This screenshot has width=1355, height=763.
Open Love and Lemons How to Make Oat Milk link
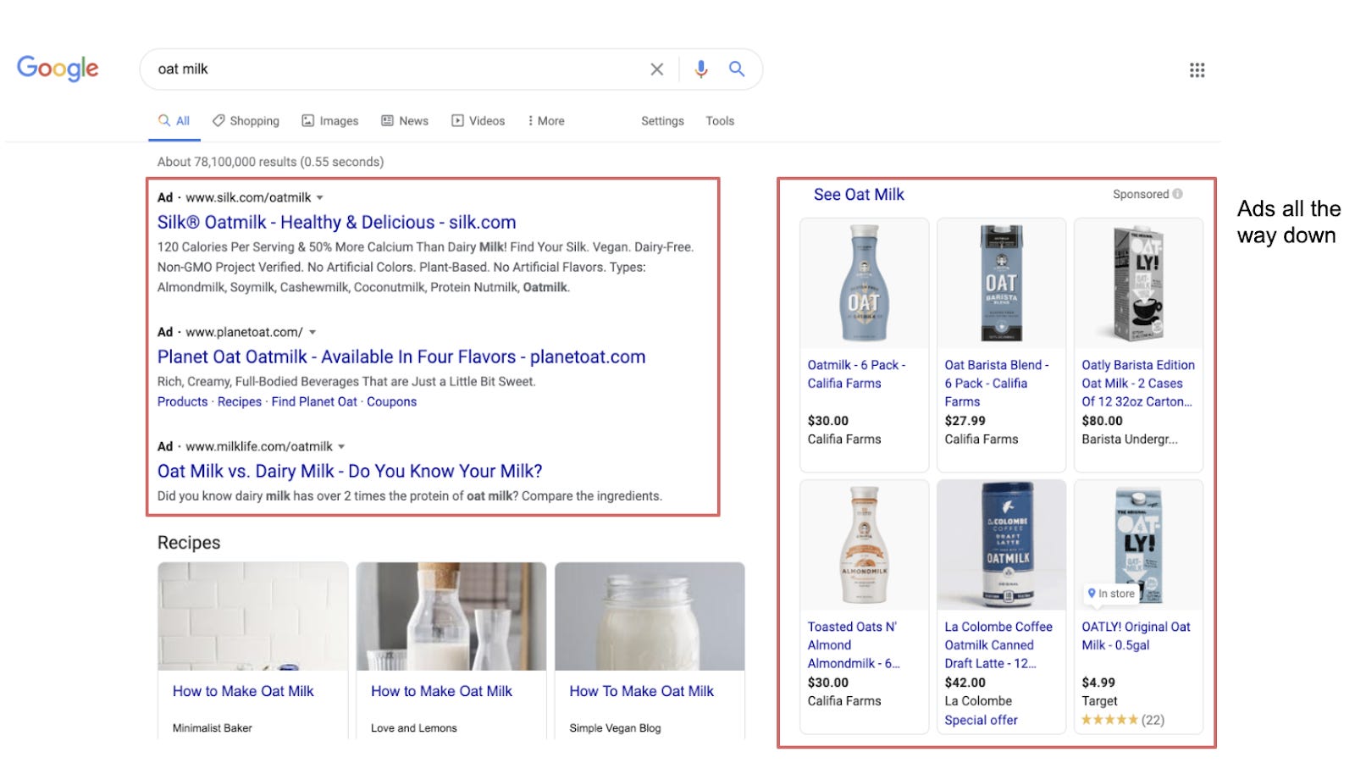pos(441,692)
